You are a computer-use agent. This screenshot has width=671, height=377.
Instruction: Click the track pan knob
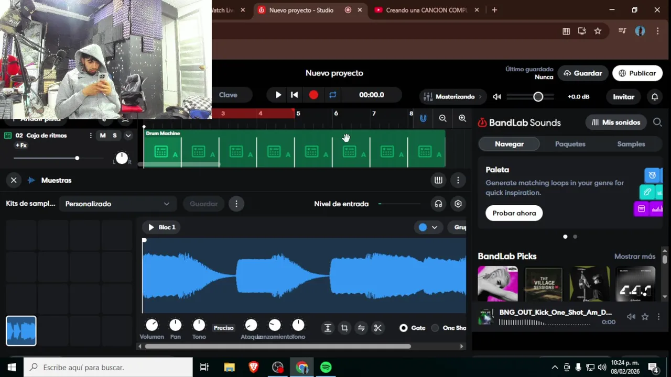pyautogui.click(x=122, y=158)
